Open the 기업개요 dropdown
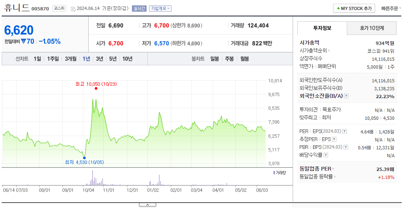This screenshot has height=208, width=403. point(160,8)
